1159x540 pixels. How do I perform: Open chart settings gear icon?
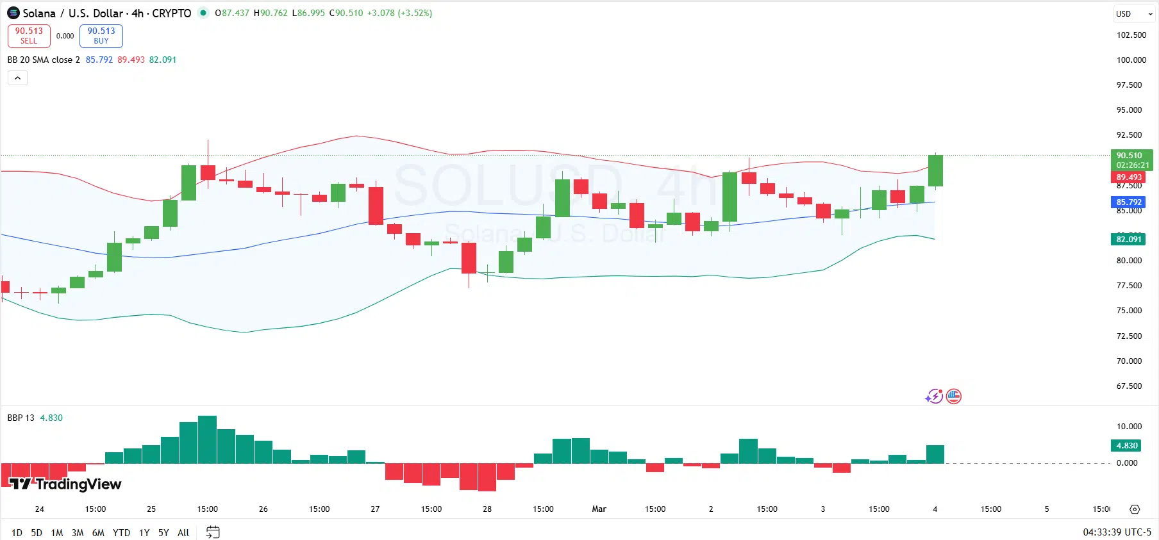(1135, 509)
